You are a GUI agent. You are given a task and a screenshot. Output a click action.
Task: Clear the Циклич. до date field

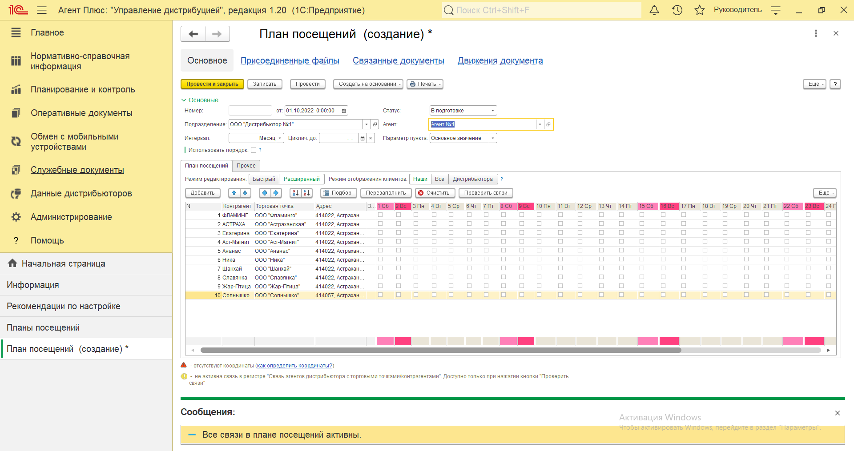click(371, 138)
